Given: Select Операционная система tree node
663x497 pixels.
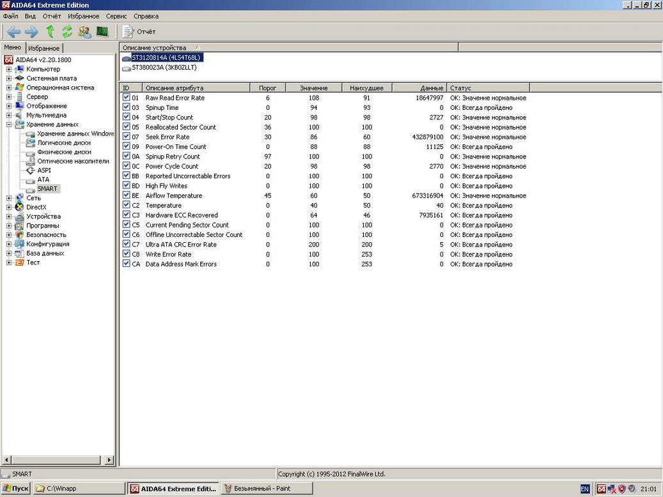Looking at the screenshot, I should tap(60, 88).
